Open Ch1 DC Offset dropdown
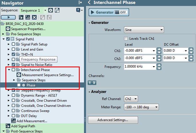This screenshot has height=133, width=196. (186, 51)
